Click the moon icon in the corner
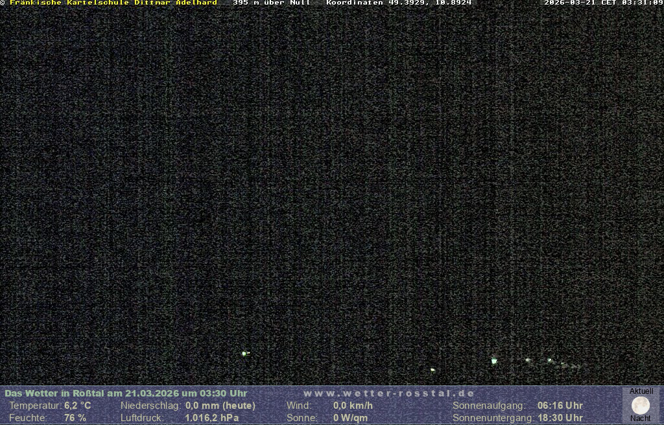Screen dimensions: 664x425 [x=640, y=406]
